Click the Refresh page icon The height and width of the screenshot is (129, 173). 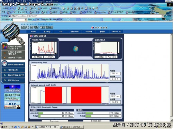(22, 8)
